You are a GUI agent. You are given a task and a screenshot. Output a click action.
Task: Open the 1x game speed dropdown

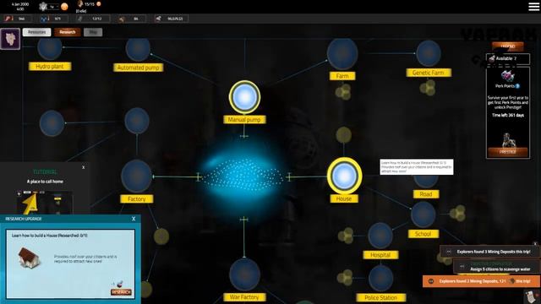[x=53, y=7]
